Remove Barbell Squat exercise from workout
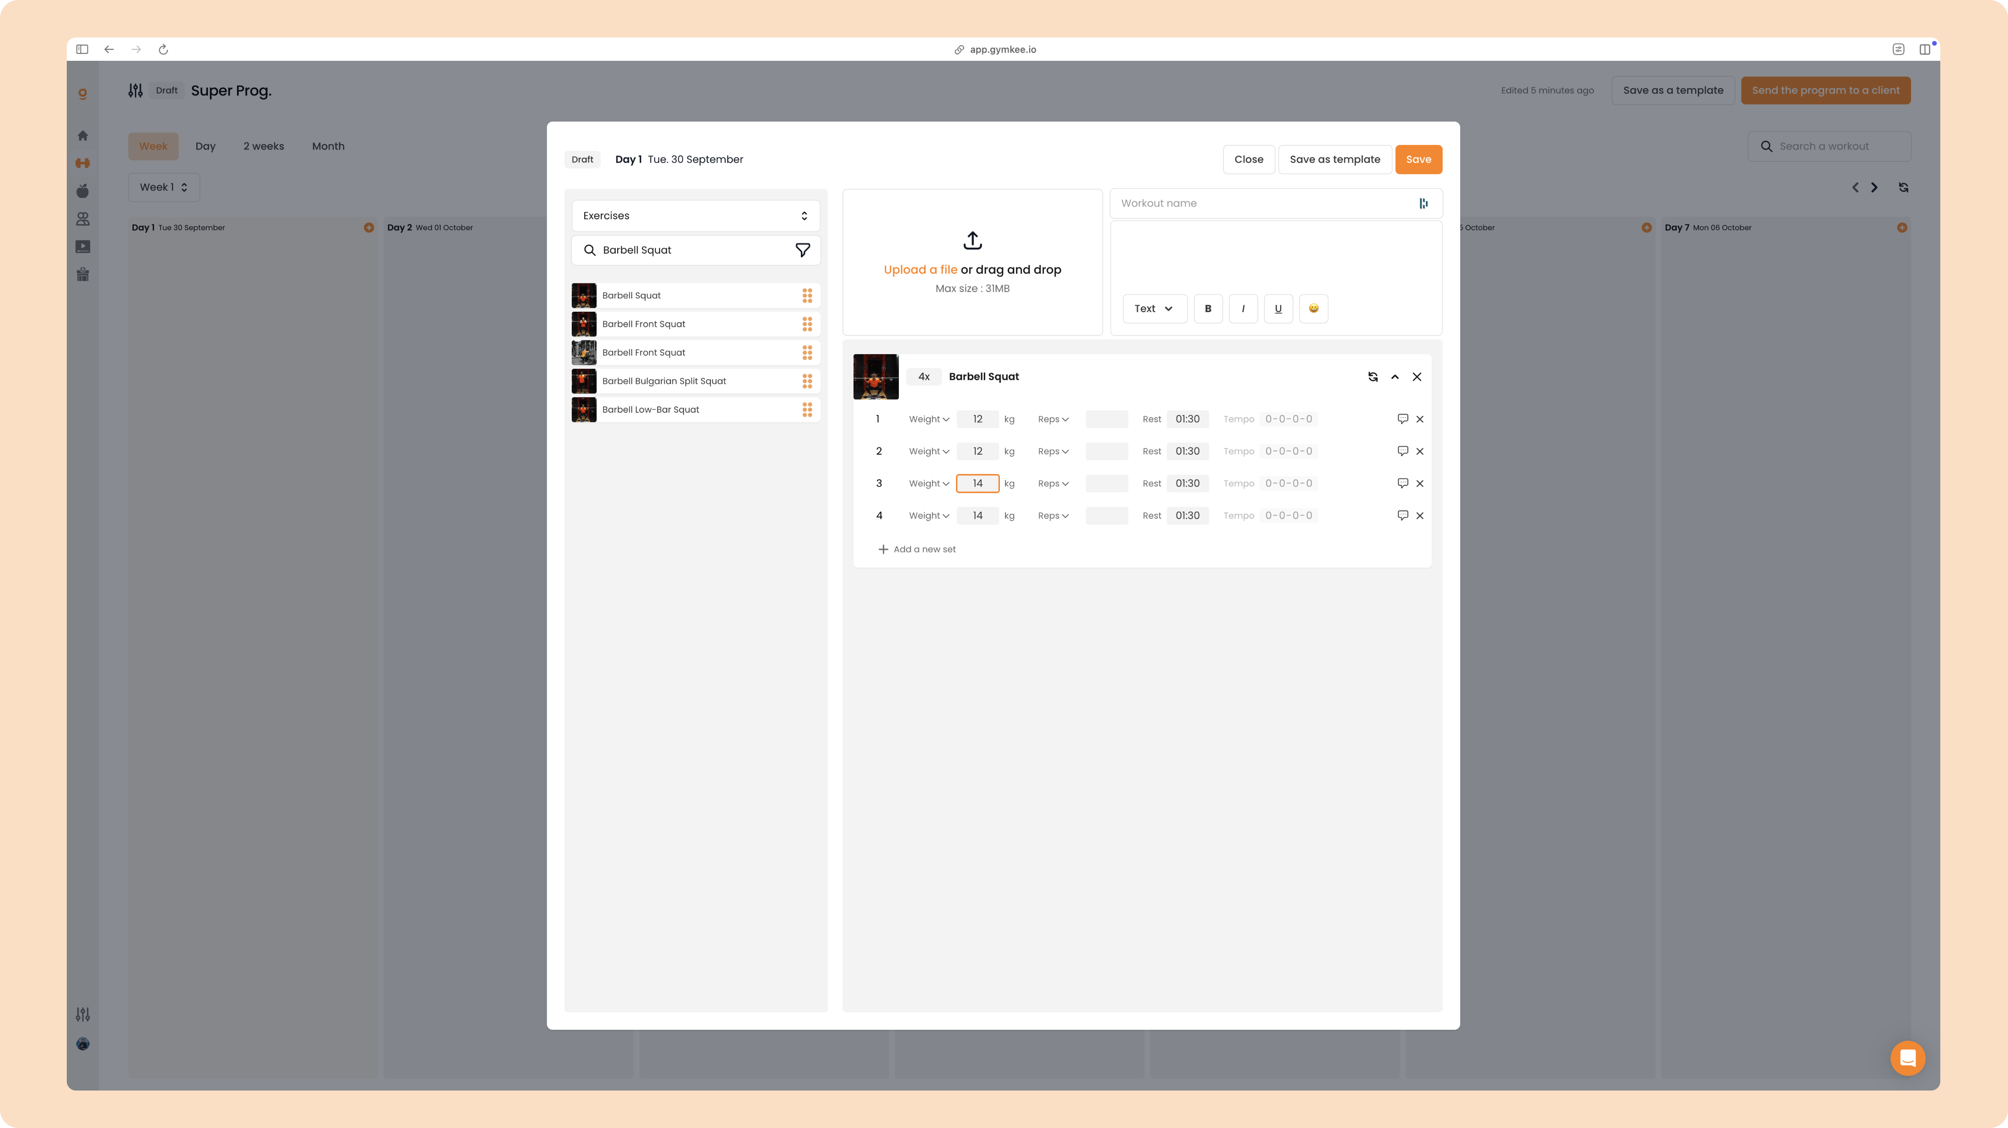The height and width of the screenshot is (1128, 2008). [x=1417, y=377]
